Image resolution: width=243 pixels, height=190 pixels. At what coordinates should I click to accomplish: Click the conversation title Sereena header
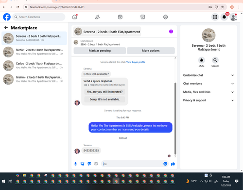click(107, 32)
